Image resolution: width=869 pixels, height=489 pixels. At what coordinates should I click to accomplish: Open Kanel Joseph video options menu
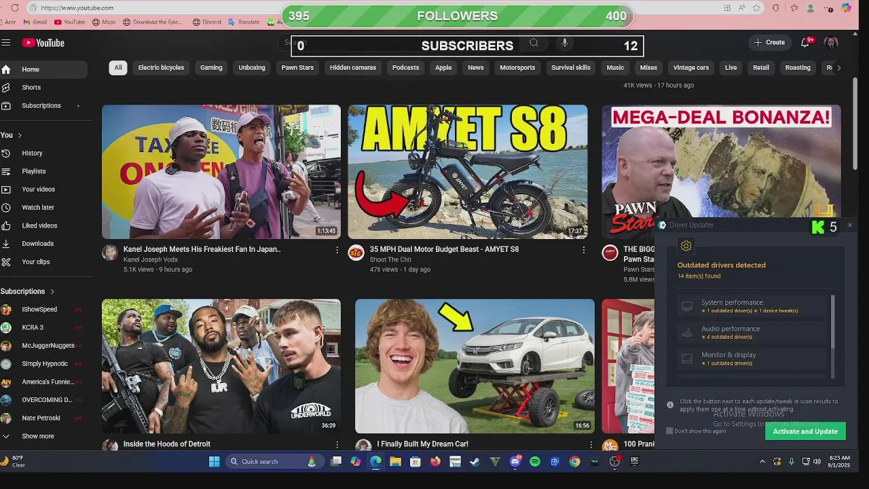337,250
